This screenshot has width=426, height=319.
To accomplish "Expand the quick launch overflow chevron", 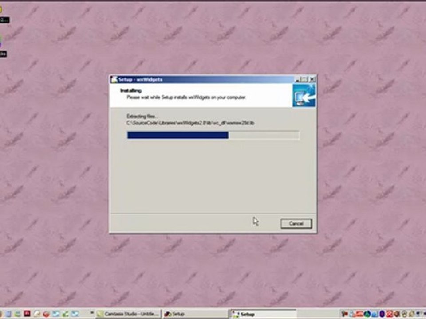I will pos(91,312).
